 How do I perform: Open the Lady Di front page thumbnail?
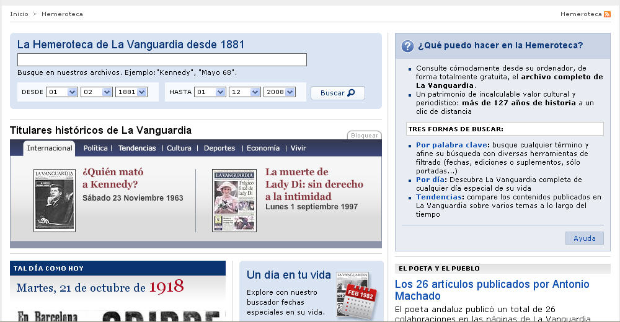coord(234,201)
